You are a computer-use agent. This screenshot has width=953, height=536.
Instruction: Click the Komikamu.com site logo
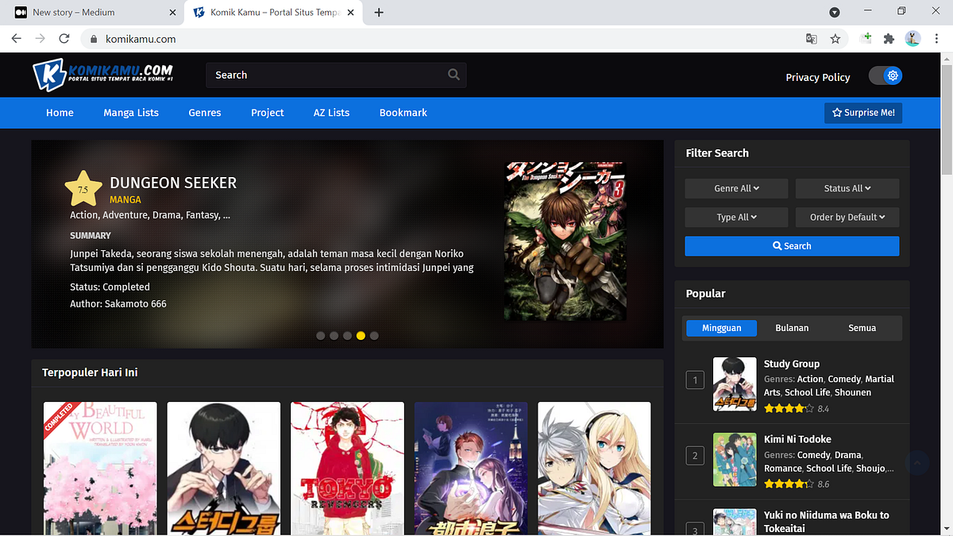click(x=103, y=75)
